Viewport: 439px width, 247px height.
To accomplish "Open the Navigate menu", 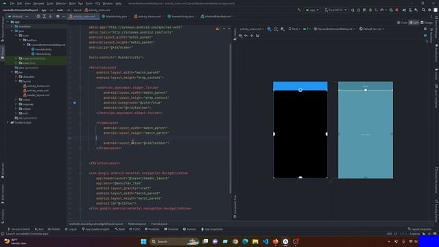I will pyautogui.click(x=38, y=3).
